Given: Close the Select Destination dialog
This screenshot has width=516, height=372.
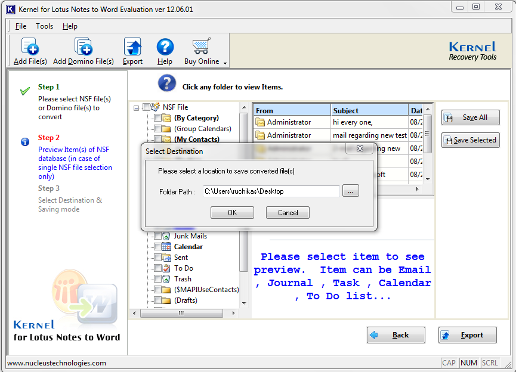Looking at the screenshot, I should click(x=360, y=148).
